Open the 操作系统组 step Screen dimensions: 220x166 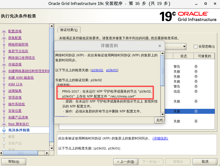[x=17, y=104]
